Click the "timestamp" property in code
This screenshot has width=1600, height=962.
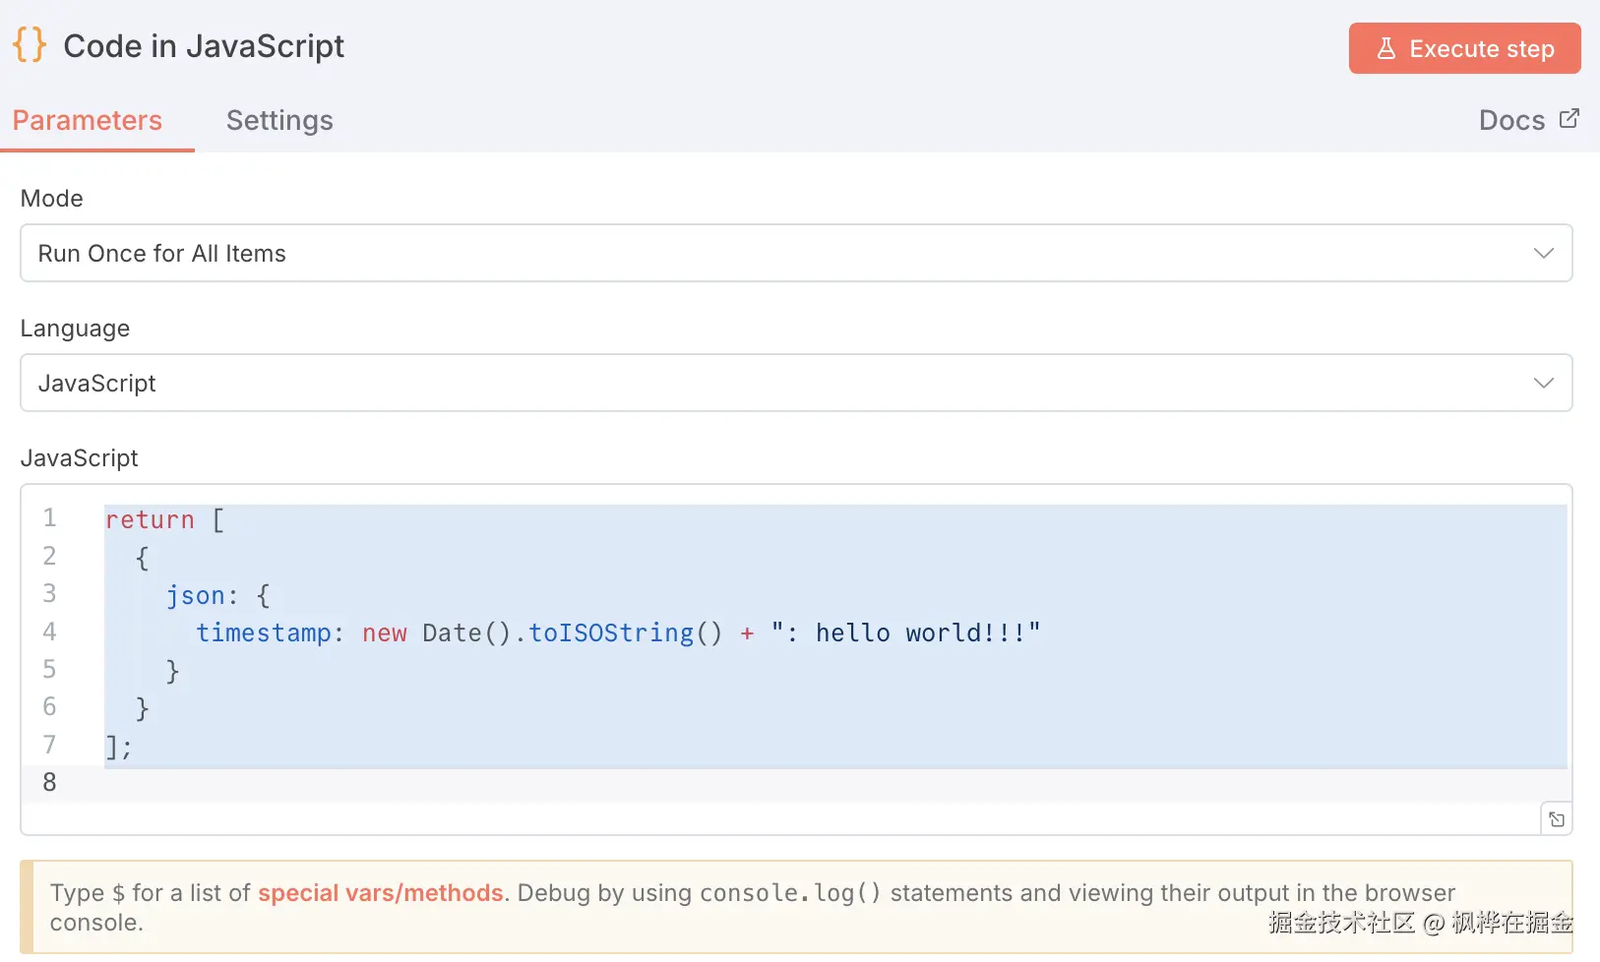pos(264,632)
